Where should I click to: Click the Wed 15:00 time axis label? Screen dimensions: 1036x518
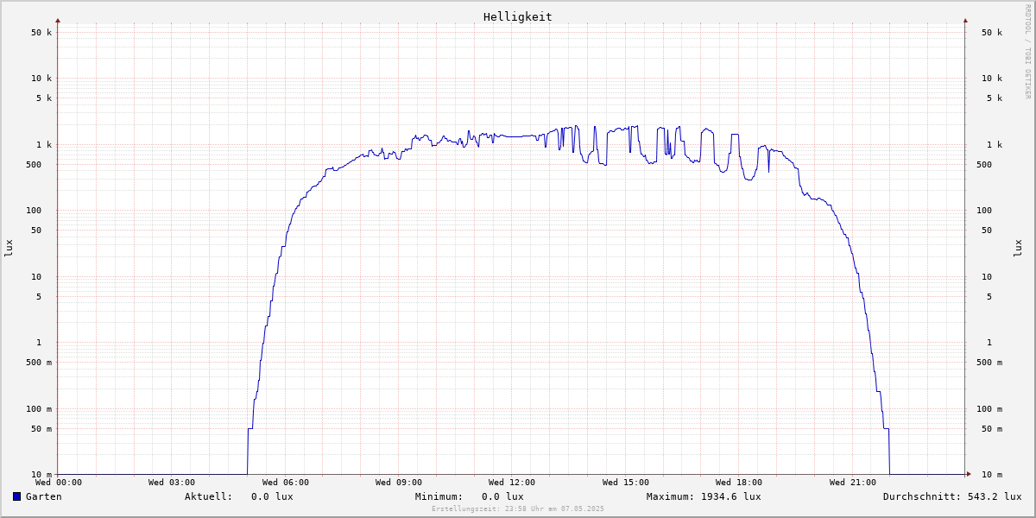pos(626,483)
